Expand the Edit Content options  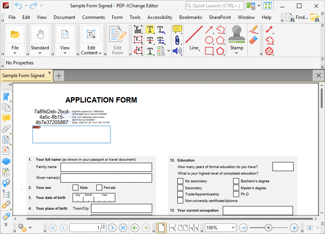99,53
